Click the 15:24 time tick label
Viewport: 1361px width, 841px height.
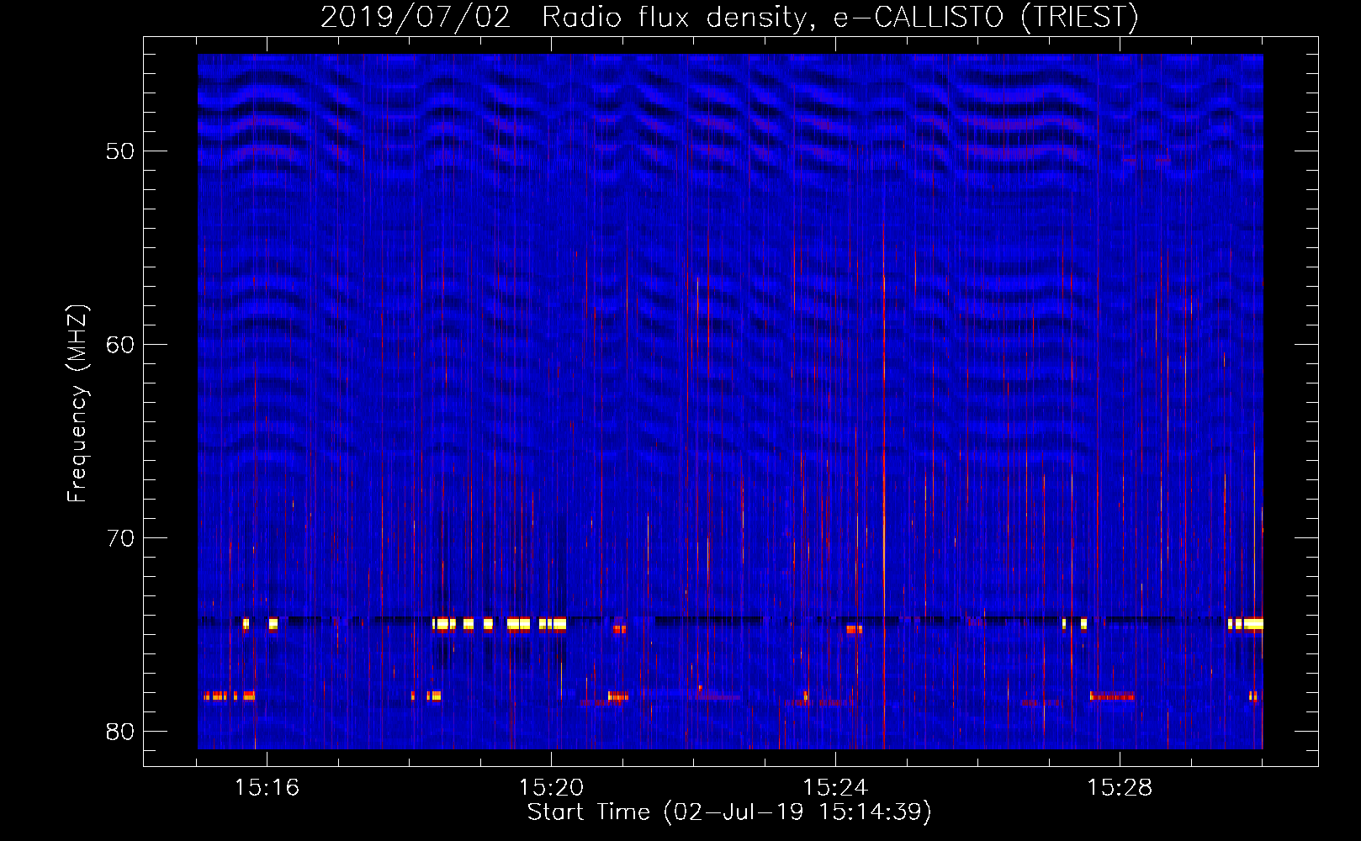tap(835, 787)
